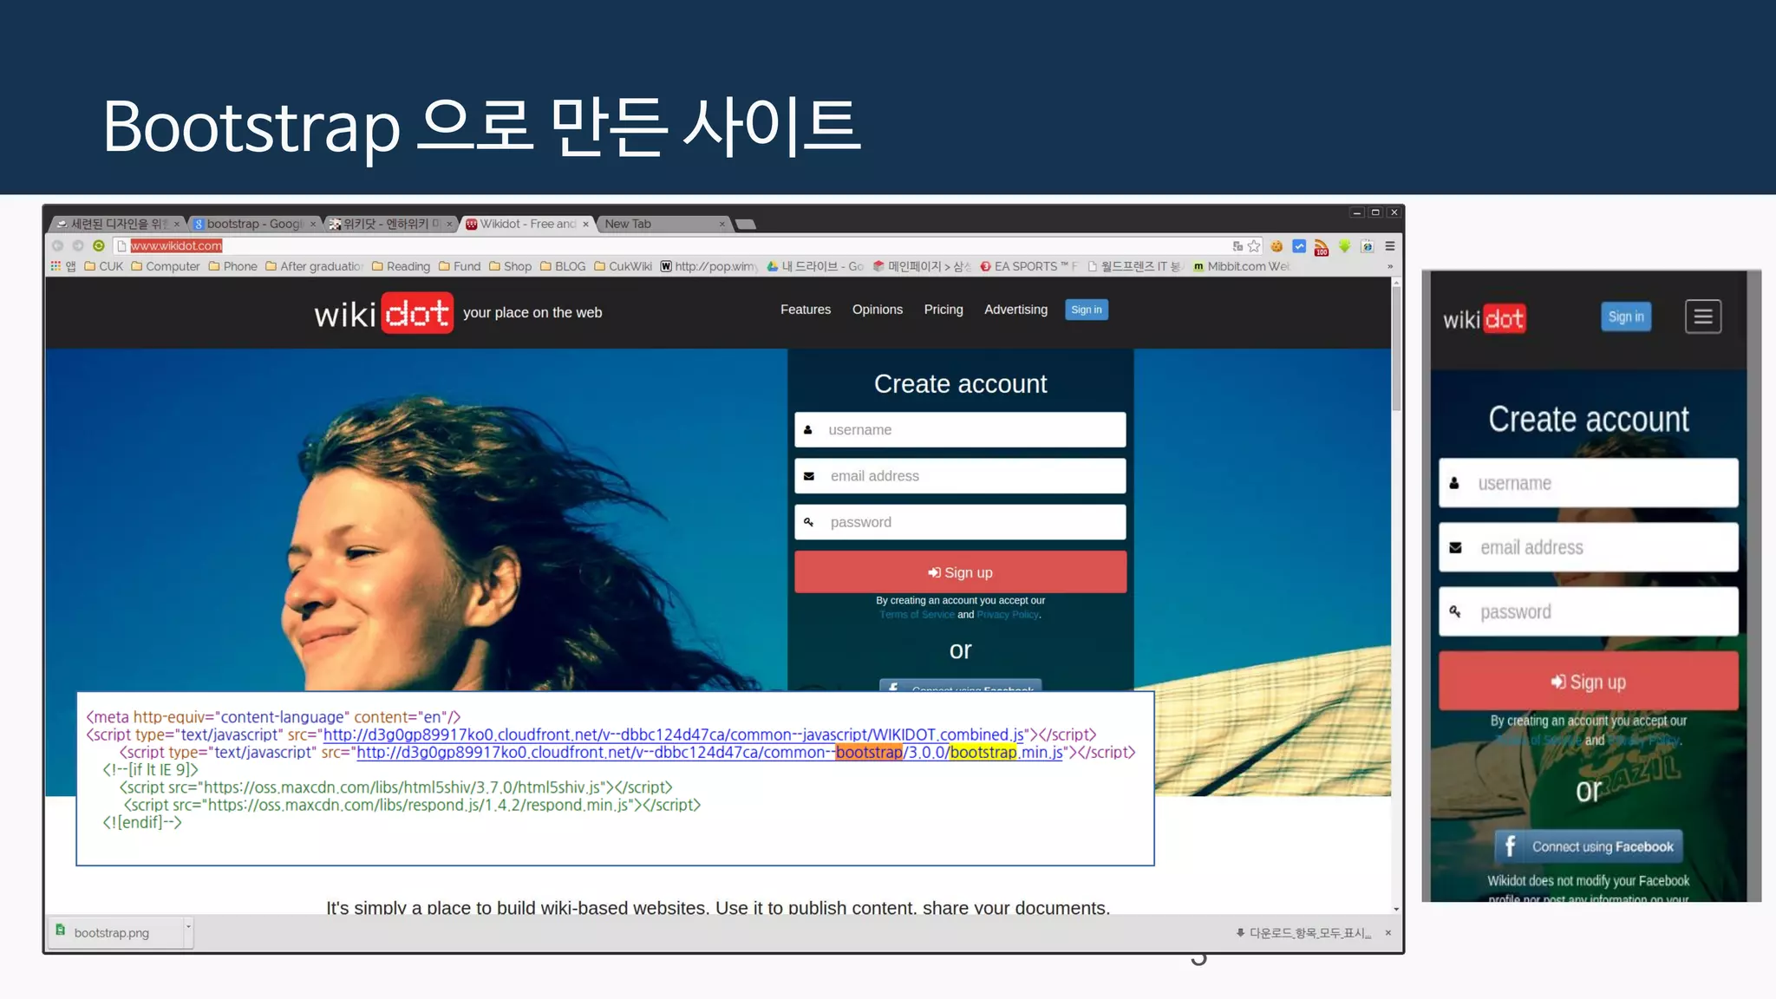Open the Features nav item

(x=805, y=310)
